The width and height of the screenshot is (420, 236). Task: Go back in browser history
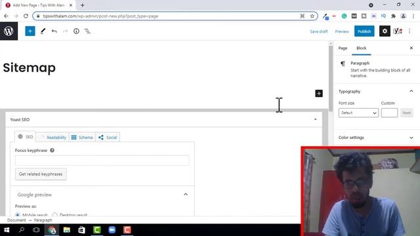pyautogui.click(x=6, y=16)
